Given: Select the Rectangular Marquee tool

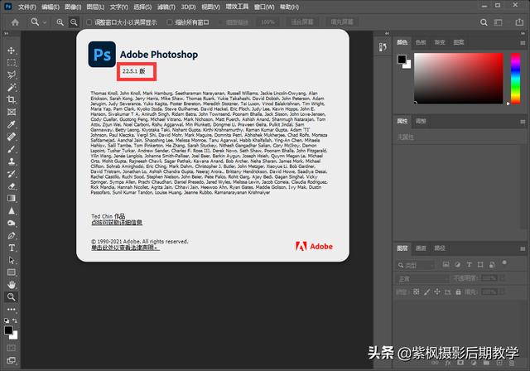Looking at the screenshot, I should 11,62.
